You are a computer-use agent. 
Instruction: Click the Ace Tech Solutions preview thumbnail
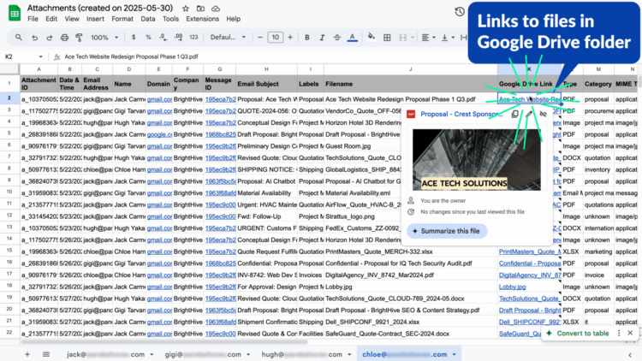pos(477,160)
